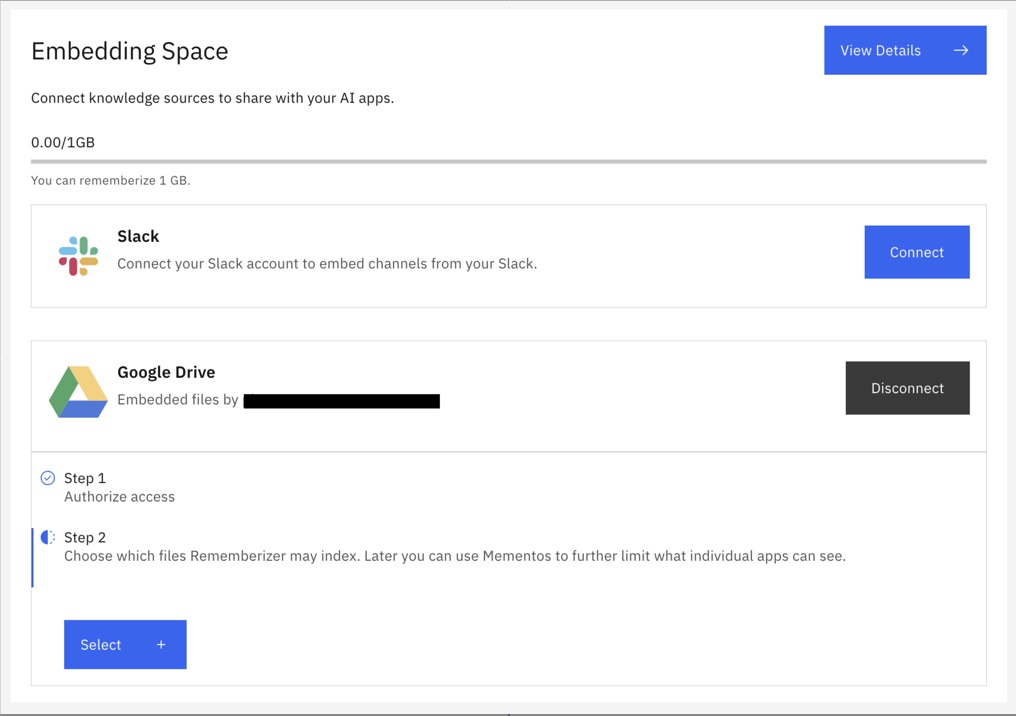This screenshot has height=716, width=1016.
Task: Open the Embedding Space details page
Action: click(905, 50)
